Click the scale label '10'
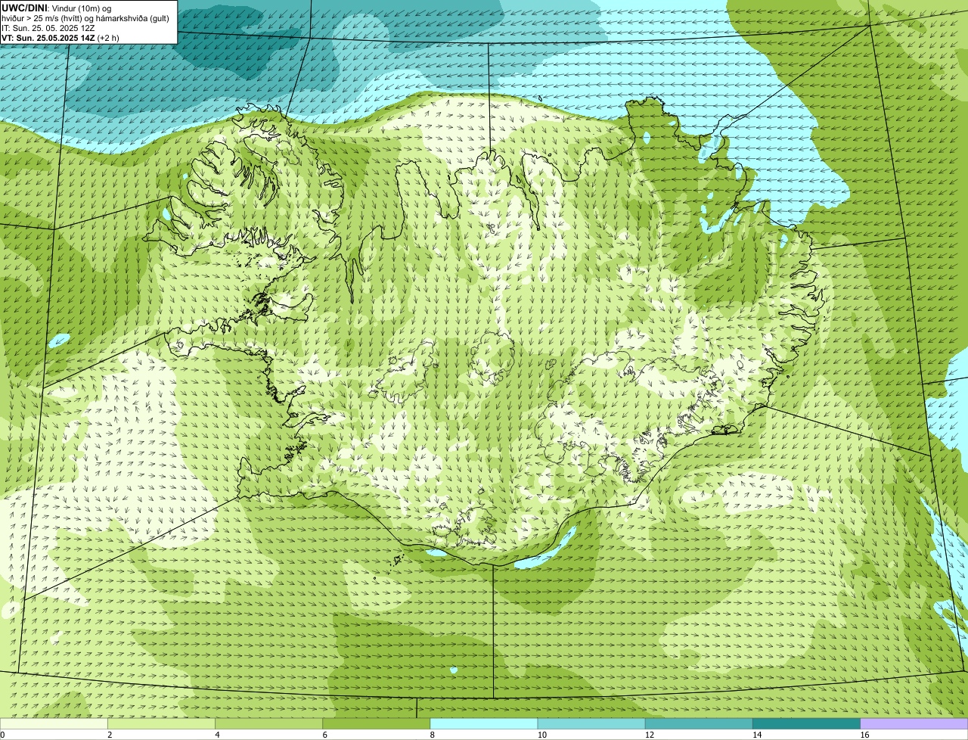 [x=541, y=735]
